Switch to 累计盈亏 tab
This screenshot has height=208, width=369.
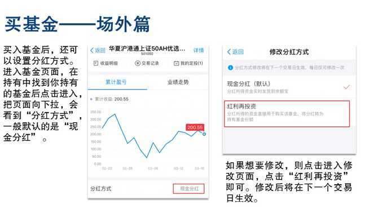click(116, 82)
